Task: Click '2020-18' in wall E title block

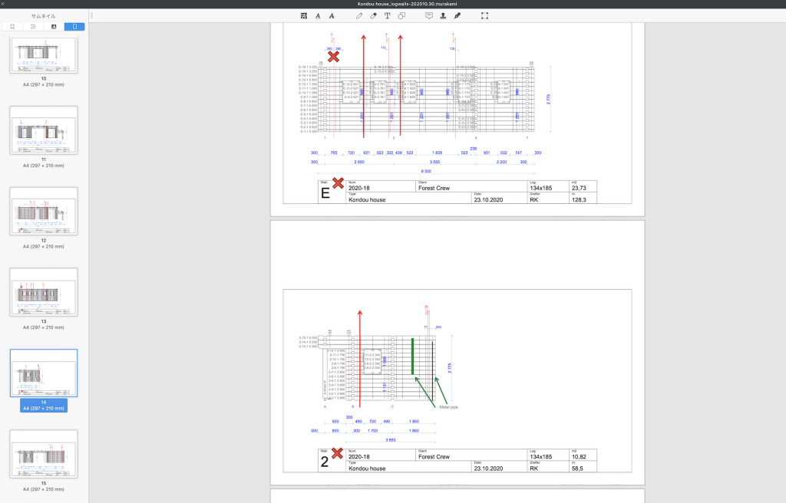Action: 359,189
